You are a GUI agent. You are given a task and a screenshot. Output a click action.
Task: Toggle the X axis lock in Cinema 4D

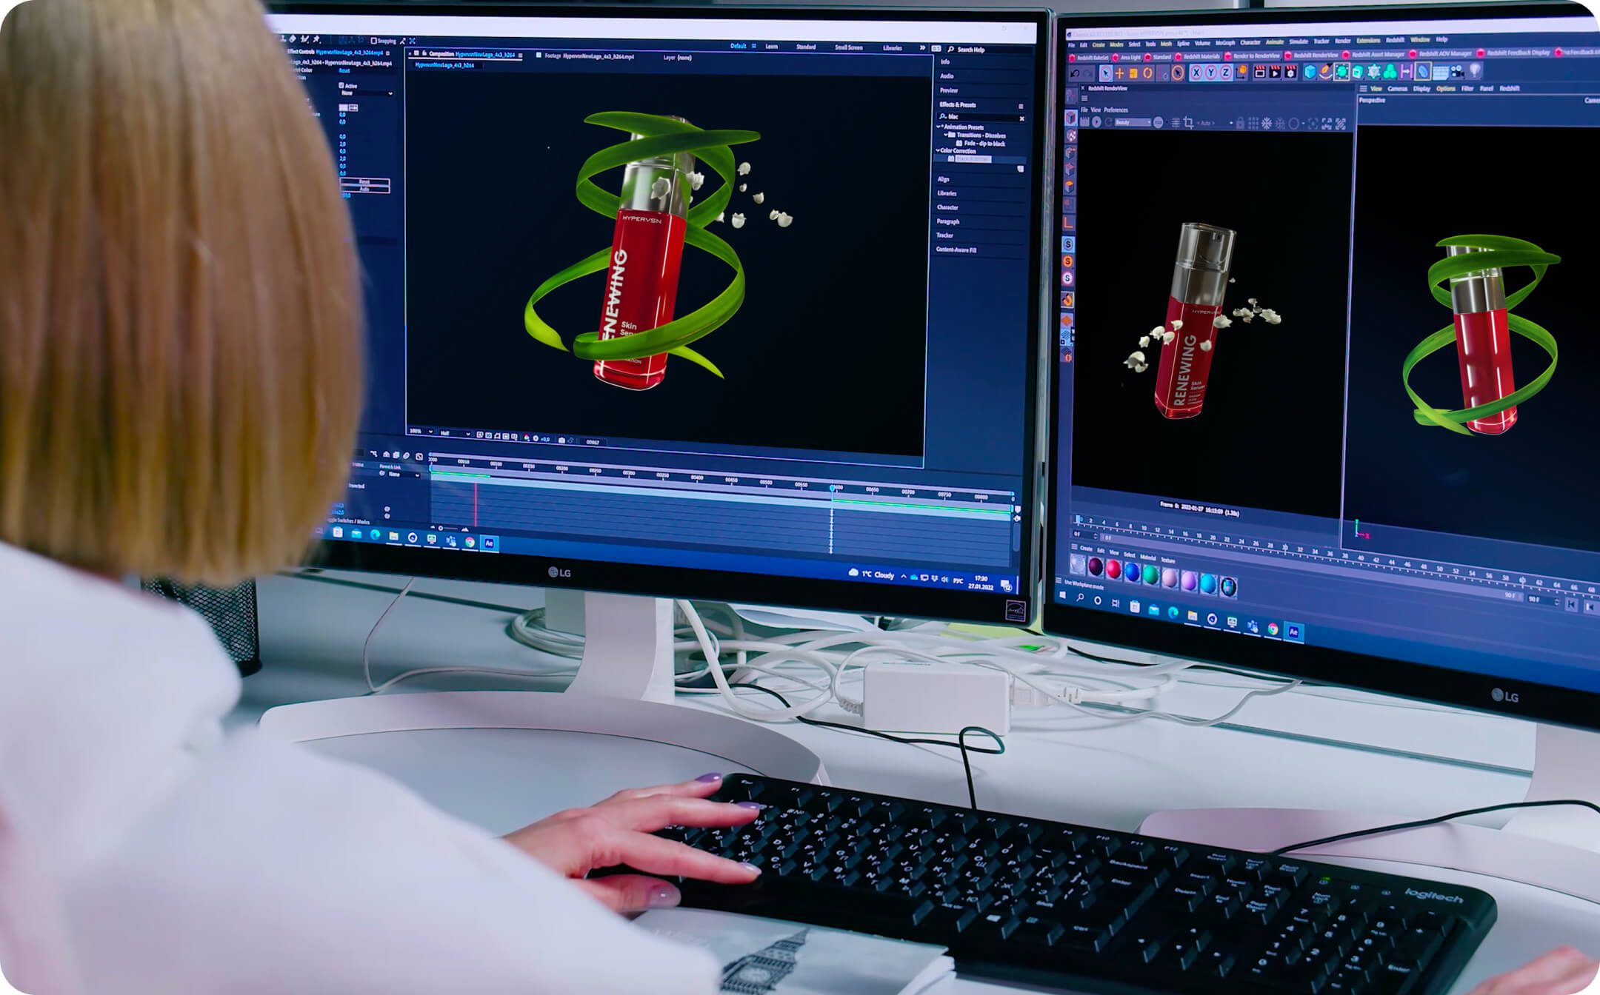[1196, 73]
